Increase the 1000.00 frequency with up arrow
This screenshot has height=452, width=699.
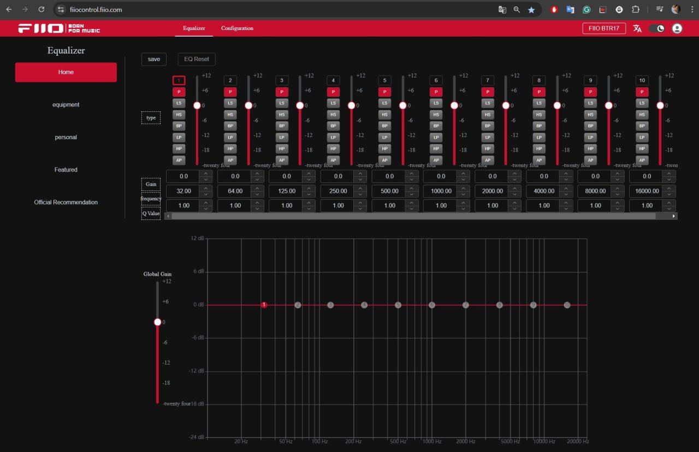463,188
